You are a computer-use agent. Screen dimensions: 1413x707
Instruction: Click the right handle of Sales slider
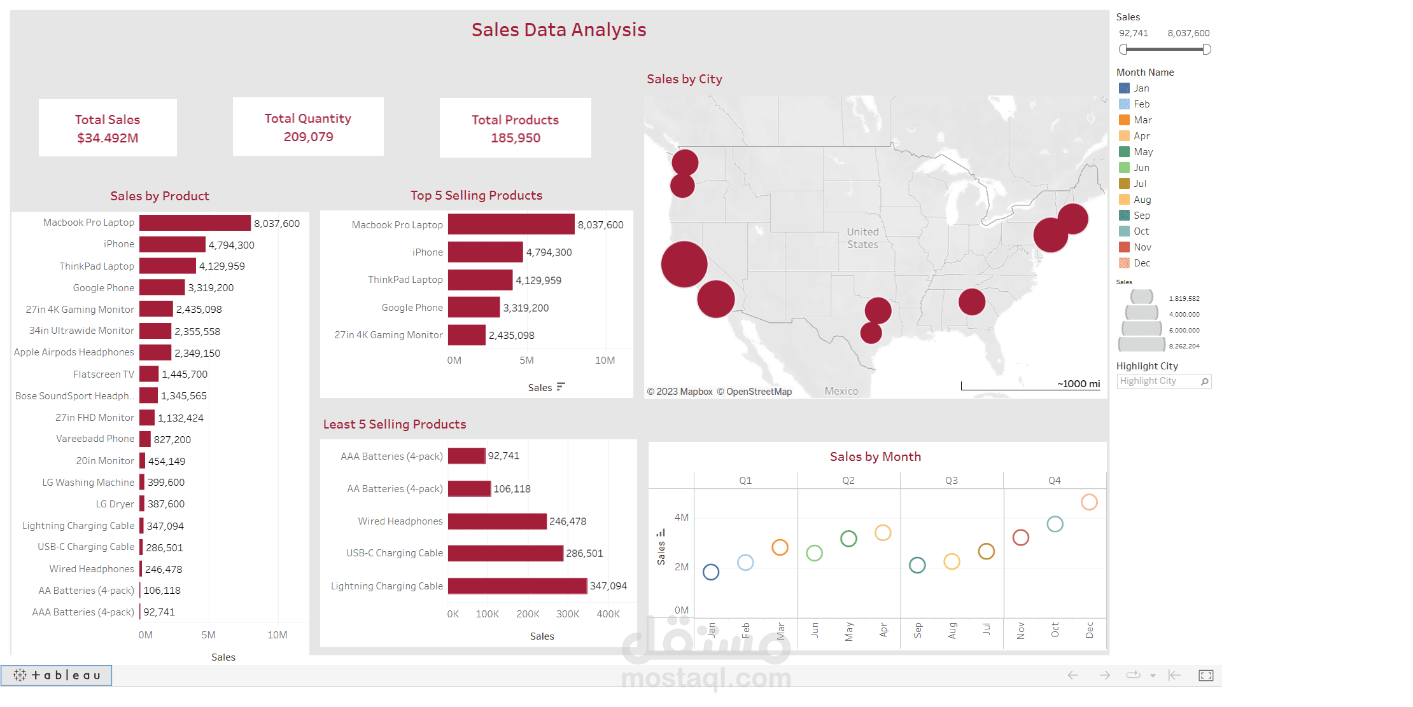[1206, 50]
